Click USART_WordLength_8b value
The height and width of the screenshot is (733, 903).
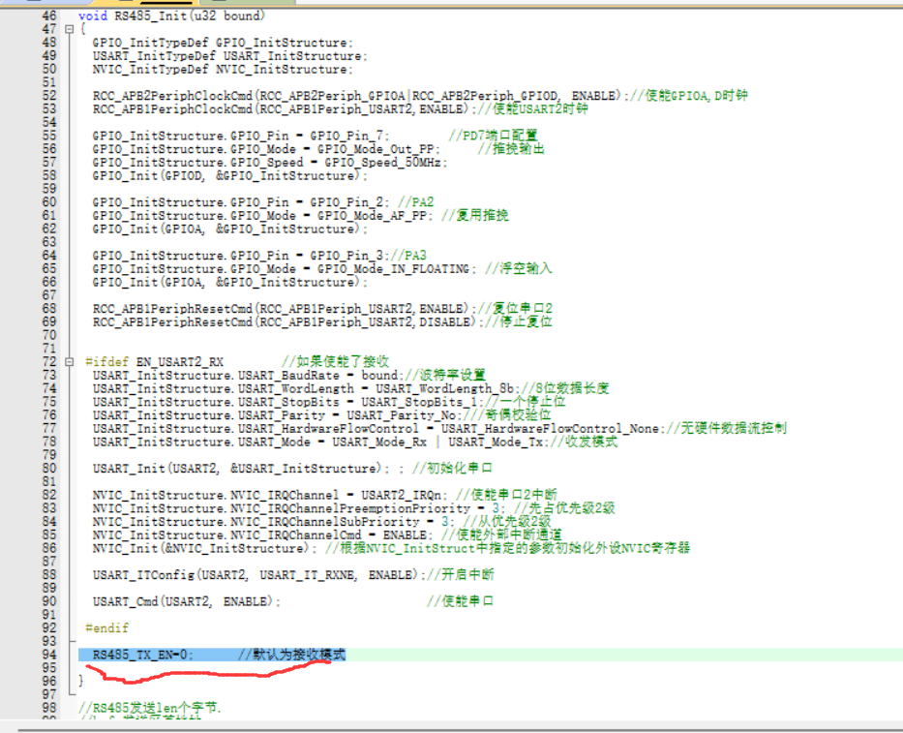444,388
